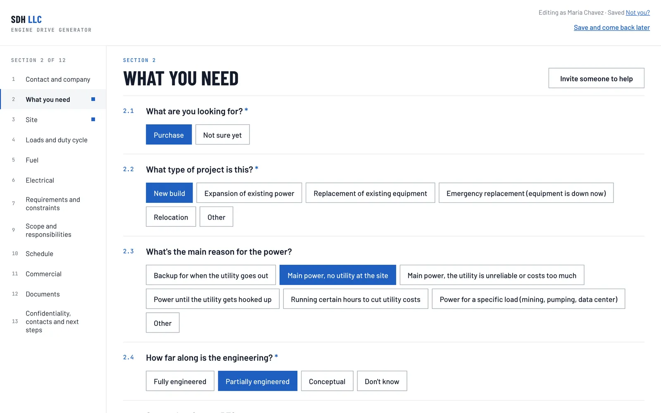Go to the Fuel section
Viewport: 661px width, 413px height.
53,160
